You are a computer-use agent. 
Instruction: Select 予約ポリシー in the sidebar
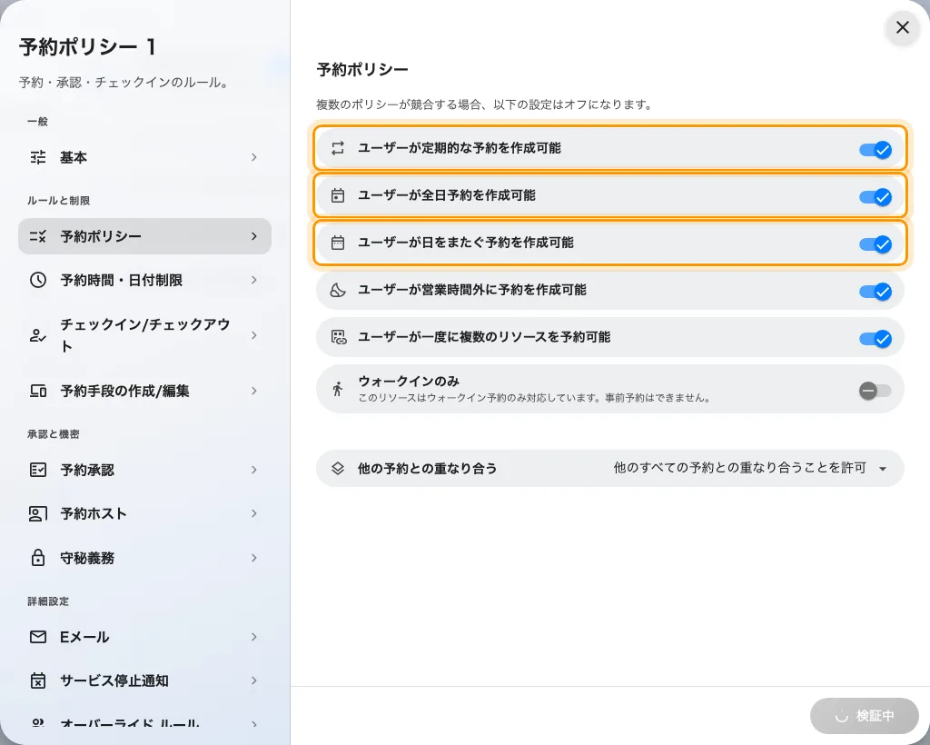[x=144, y=236]
